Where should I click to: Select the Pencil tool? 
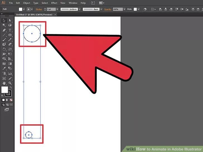(x=10, y=40)
